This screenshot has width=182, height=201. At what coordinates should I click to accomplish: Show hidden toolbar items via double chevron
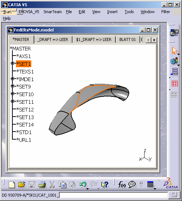[x=159, y=181]
